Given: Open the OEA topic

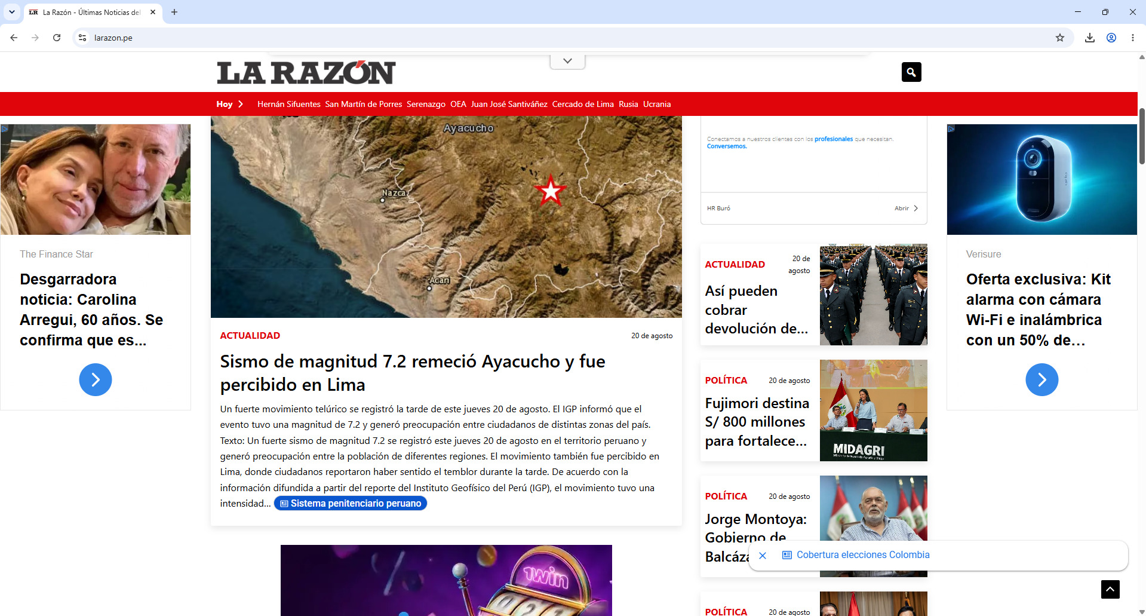Looking at the screenshot, I should (458, 104).
